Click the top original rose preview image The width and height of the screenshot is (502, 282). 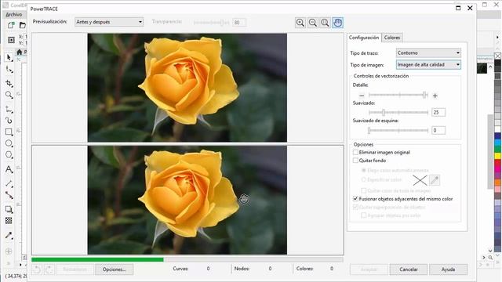tap(187, 88)
